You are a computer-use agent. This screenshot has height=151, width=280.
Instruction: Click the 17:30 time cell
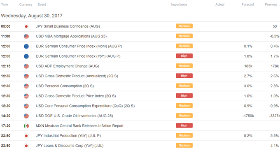[x=6, y=126]
